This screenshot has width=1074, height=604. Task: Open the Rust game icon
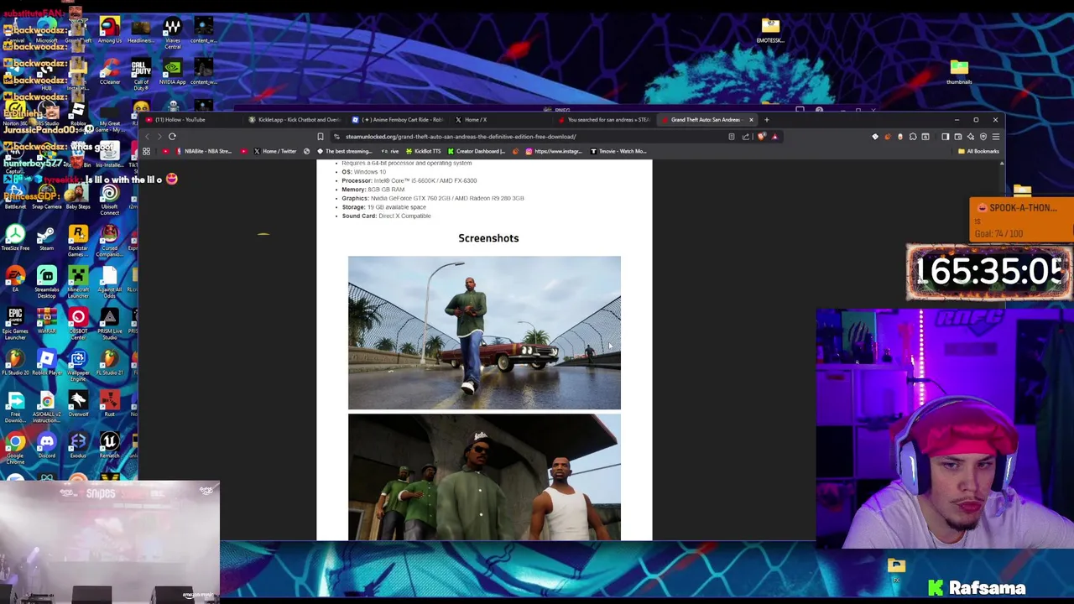[x=109, y=404]
